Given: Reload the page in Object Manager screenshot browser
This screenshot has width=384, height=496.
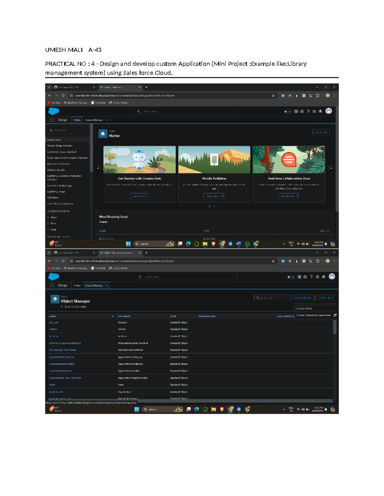Looking at the screenshot, I should (63, 261).
